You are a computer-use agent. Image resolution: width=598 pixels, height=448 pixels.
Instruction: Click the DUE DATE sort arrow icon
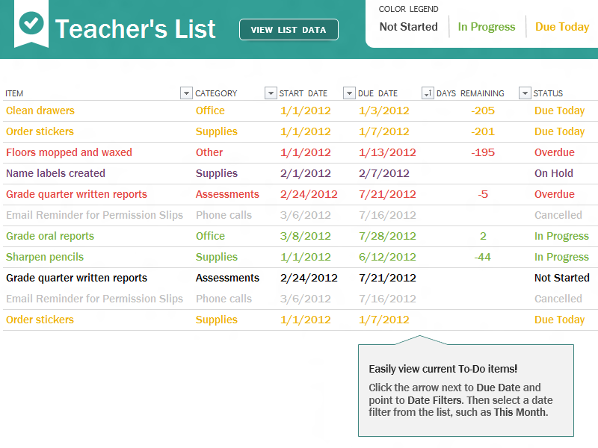coord(428,93)
